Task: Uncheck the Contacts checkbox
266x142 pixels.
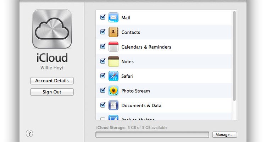Action: click(103, 32)
